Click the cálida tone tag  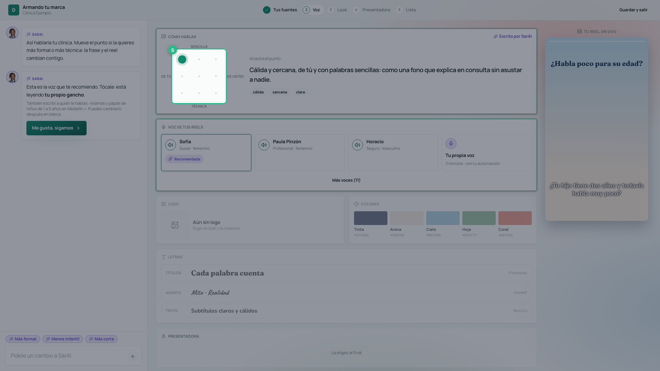[258, 92]
